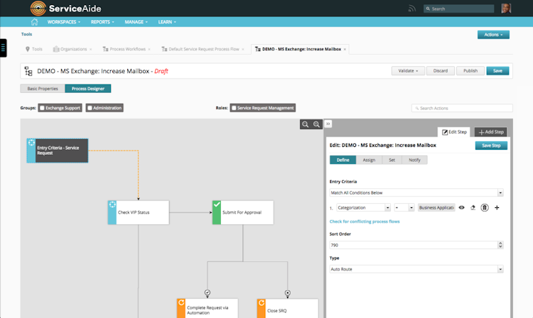Focus the Sort Order field showing 790
This screenshot has height=318, width=533.
click(414, 245)
